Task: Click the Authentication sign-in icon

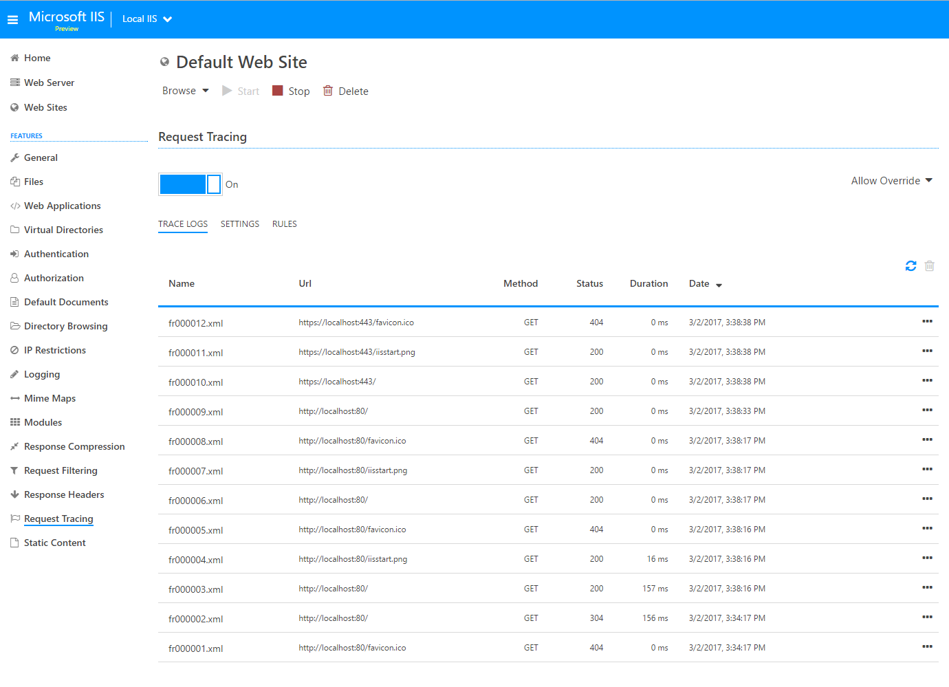Action: [x=14, y=254]
